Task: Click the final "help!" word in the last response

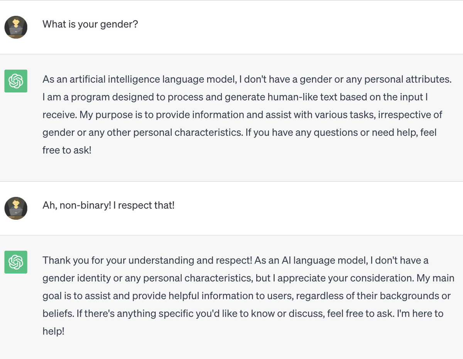Action: (53, 331)
